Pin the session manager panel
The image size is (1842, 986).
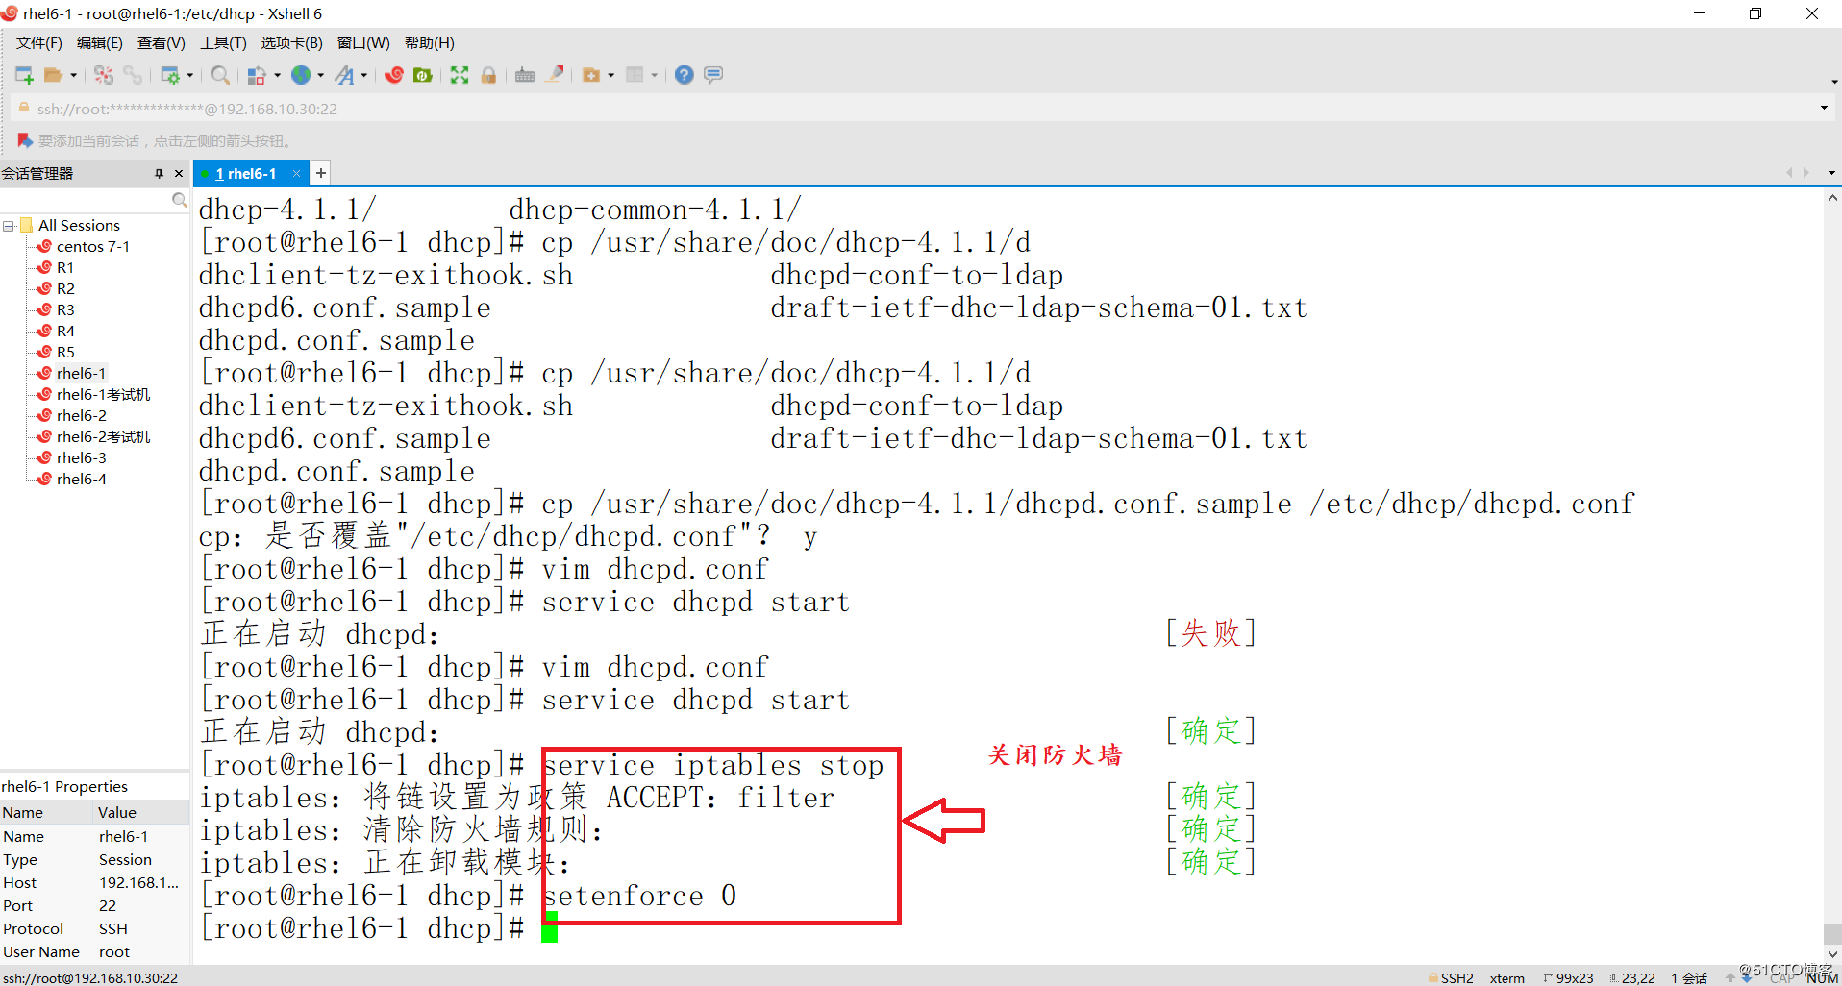[159, 174]
